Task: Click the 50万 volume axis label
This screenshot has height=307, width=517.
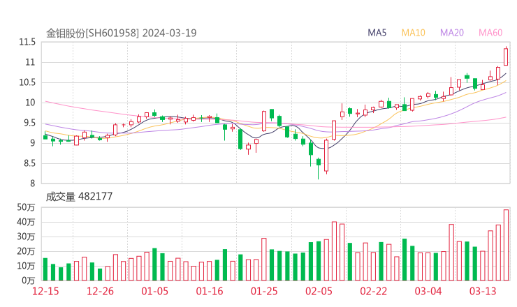Action: pyautogui.click(x=26, y=207)
